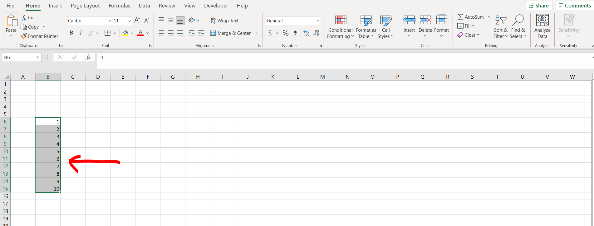Toggle Wrap Text
This screenshot has width=594, height=226.
tap(225, 21)
